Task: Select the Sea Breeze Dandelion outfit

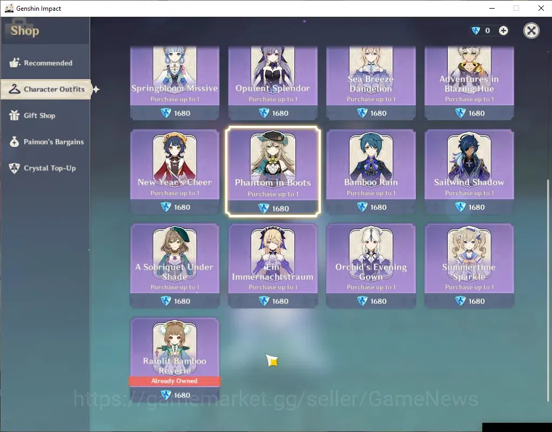Action: (x=371, y=83)
